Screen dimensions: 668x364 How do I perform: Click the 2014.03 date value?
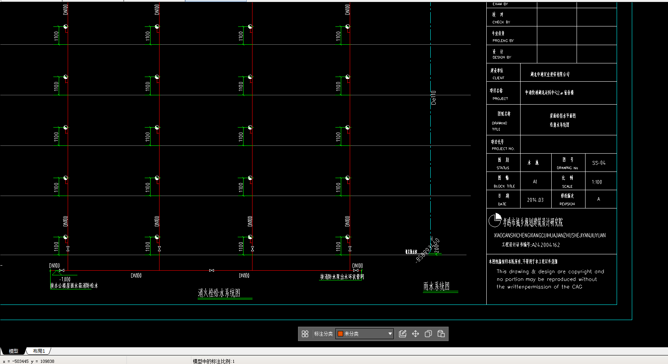(x=535, y=200)
